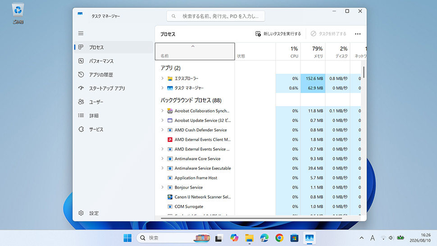Open Task View on the taskbar

click(x=219, y=238)
